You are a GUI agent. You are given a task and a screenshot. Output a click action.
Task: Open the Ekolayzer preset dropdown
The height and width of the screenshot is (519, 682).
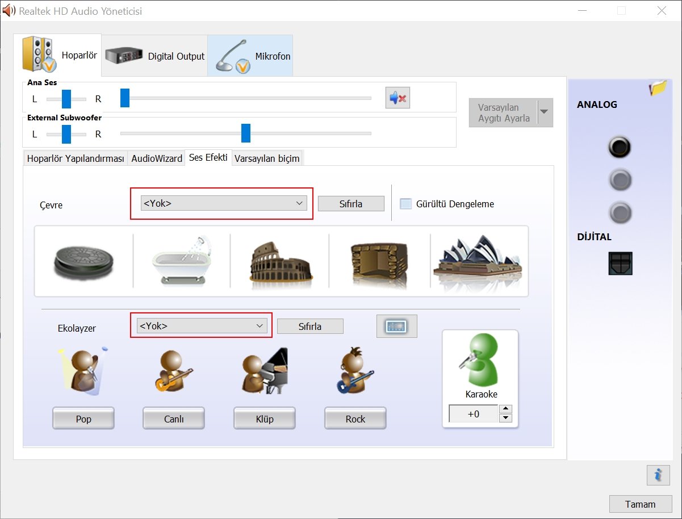pyautogui.click(x=202, y=326)
